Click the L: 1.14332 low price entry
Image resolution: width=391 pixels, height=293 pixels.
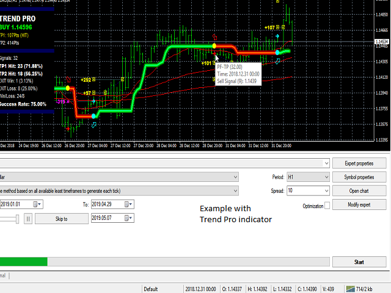(x=282, y=289)
